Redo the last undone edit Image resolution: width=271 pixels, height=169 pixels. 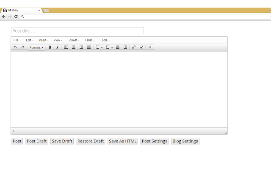click(22, 47)
